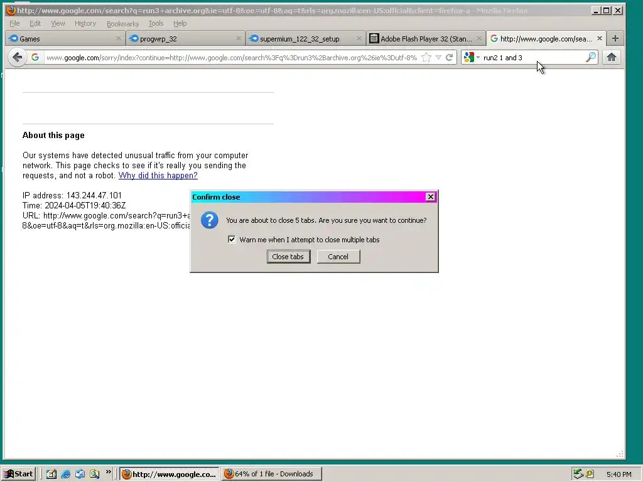Click the Games tab favicon
The image size is (643, 482).
pos(14,38)
